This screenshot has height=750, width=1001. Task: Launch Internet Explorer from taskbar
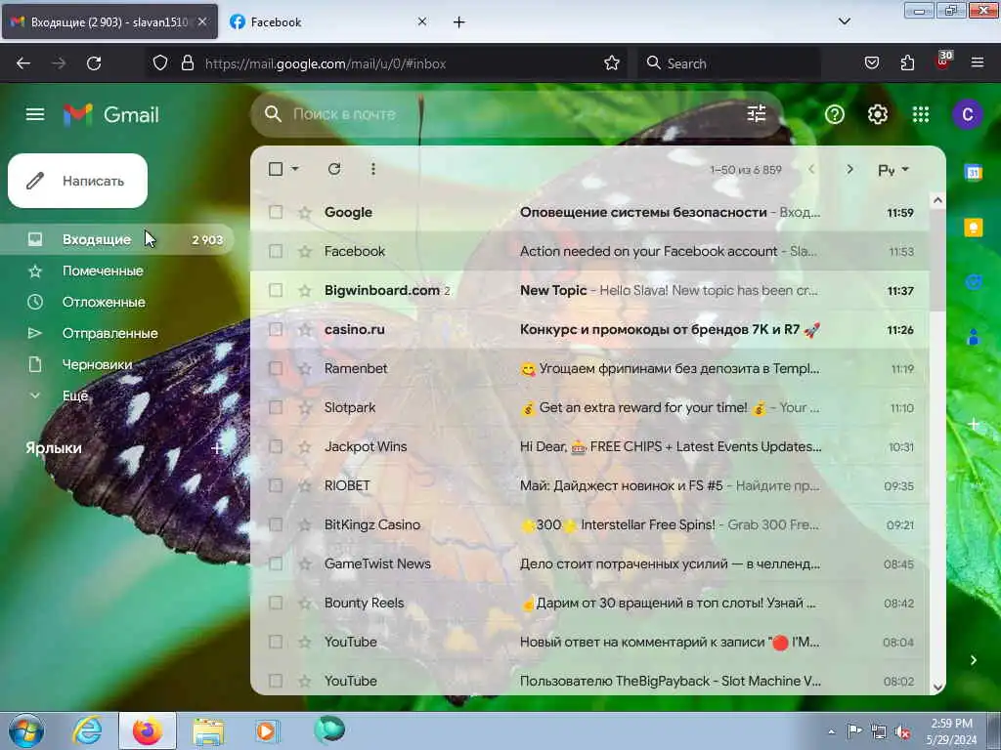[87, 731]
